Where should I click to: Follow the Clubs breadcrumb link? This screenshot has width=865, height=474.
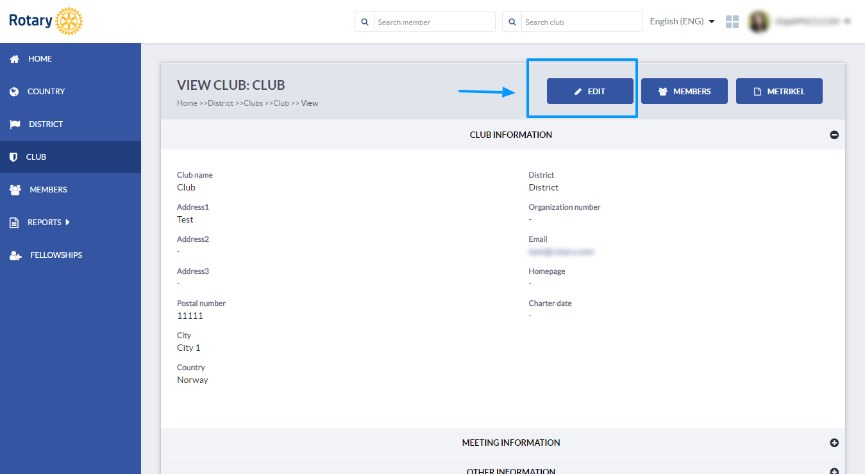click(x=253, y=103)
